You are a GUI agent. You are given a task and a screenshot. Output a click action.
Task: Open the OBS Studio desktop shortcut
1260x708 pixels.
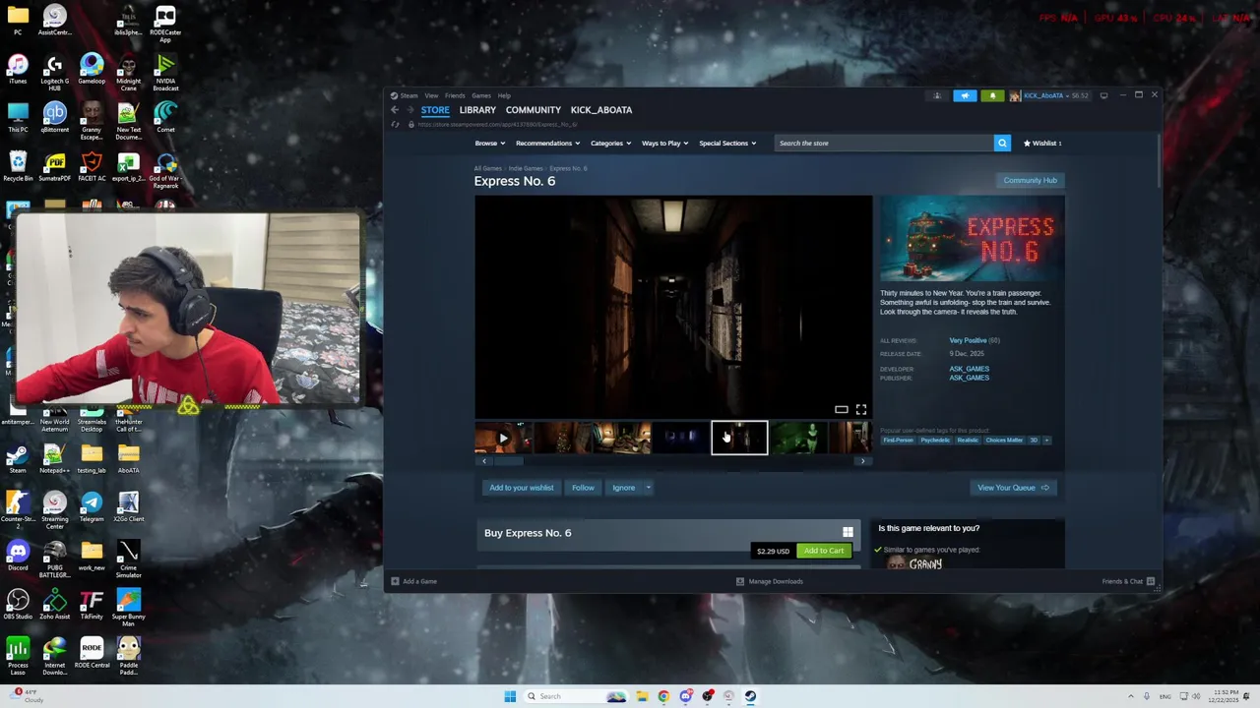(18, 606)
